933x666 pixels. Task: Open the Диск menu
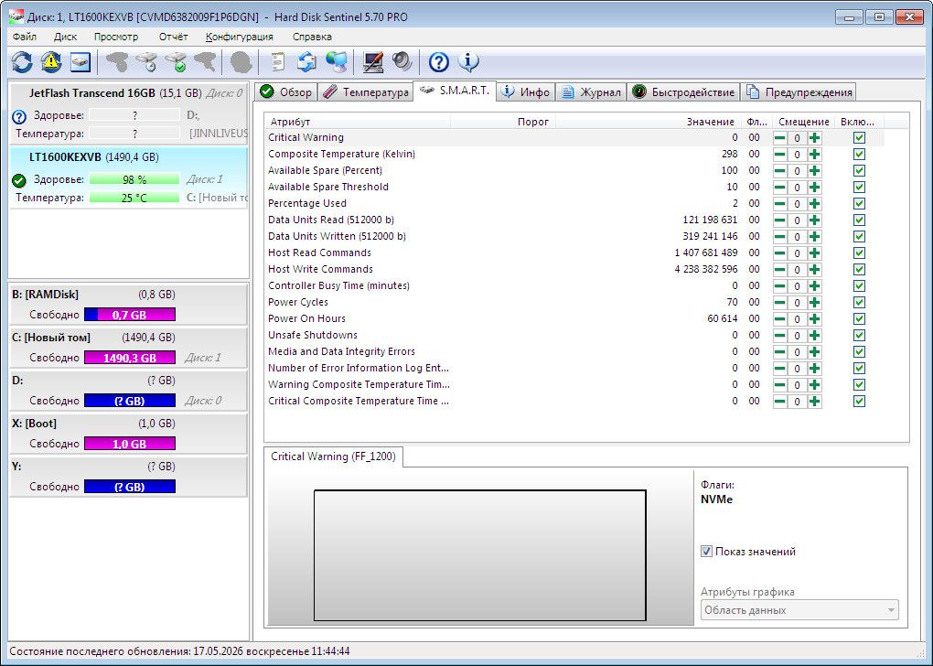coord(65,37)
